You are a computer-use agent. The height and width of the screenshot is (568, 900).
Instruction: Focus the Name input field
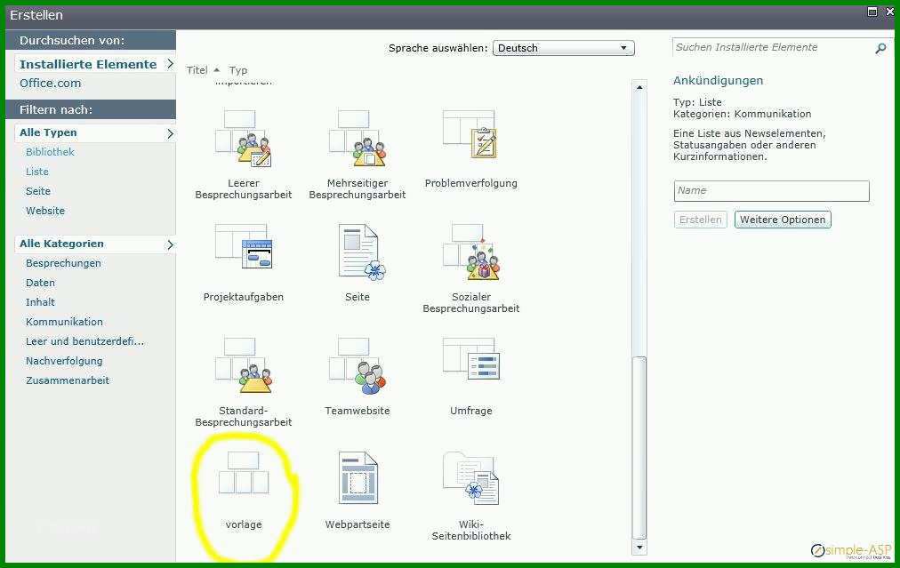pyautogui.click(x=771, y=191)
